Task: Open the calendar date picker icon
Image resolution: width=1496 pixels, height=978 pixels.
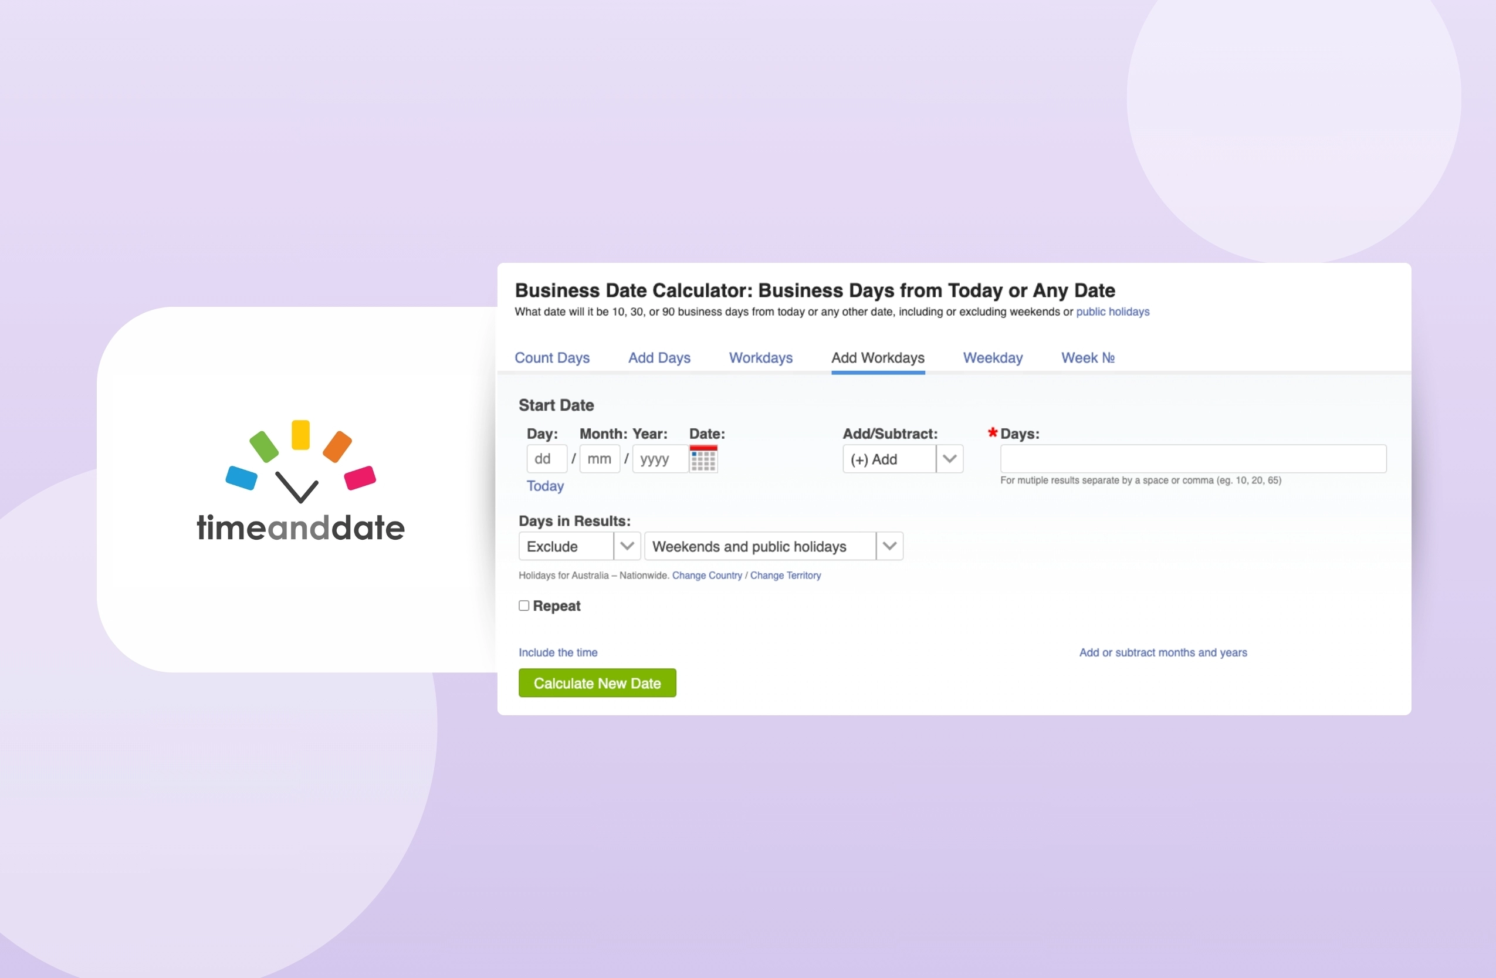Action: [703, 459]
